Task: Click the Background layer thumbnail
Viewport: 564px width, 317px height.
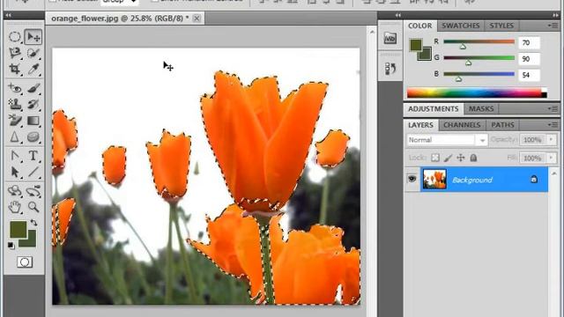Action: pos(434,179)
